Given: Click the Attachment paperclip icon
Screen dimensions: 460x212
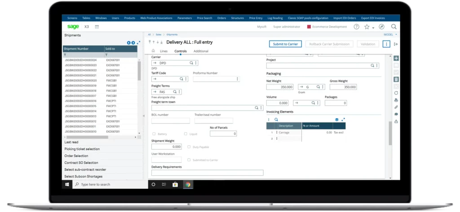Looking at the screenshot, I should (x=396, y=107).
